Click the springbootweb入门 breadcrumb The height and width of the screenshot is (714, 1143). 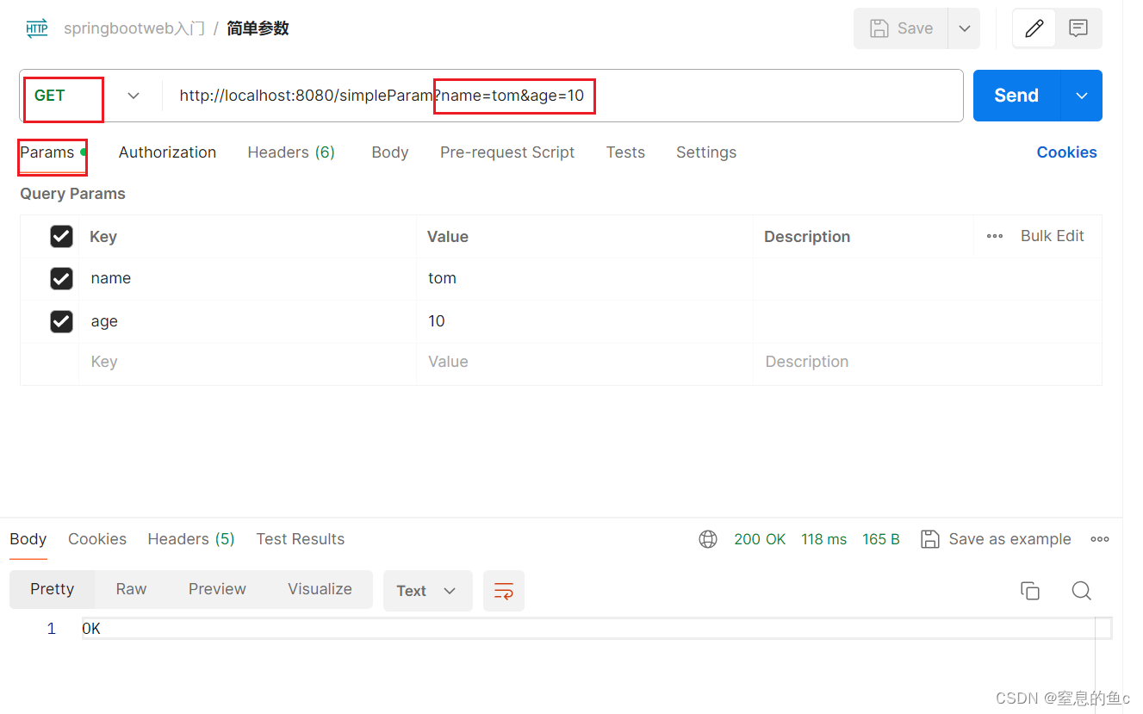[134, 28]
